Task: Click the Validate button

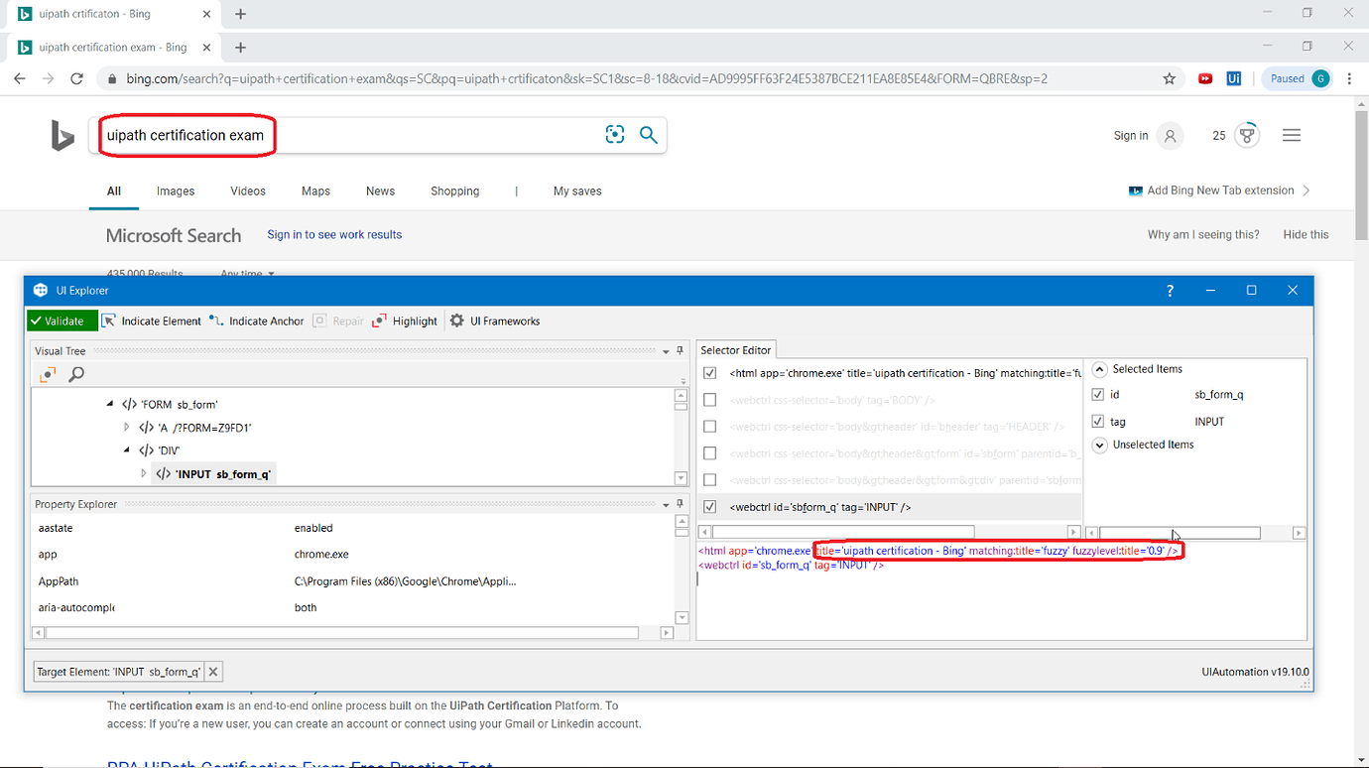Action: click(61, 320)
